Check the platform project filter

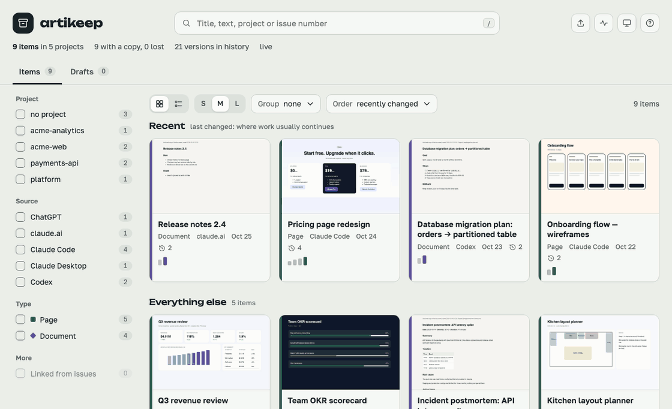pyautogui.click(x=20, y=179)
